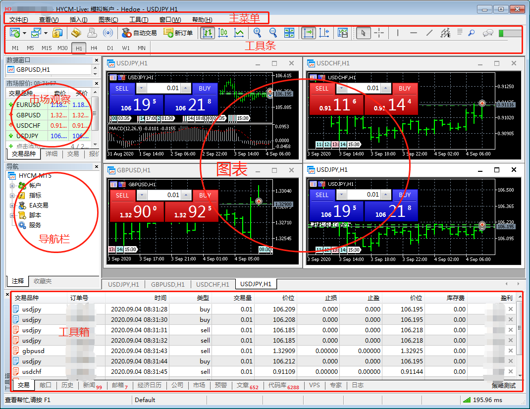Open the 查看(V) menu
The height and width of the screenshot is (409, 530).
click(x=49, y=20)
